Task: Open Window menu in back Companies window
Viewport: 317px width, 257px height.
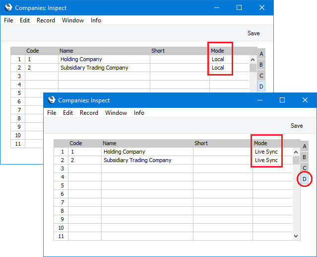Action: (x=73, y=20)
